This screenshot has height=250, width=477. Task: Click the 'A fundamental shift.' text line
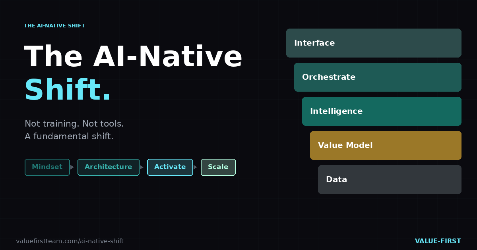69,137
